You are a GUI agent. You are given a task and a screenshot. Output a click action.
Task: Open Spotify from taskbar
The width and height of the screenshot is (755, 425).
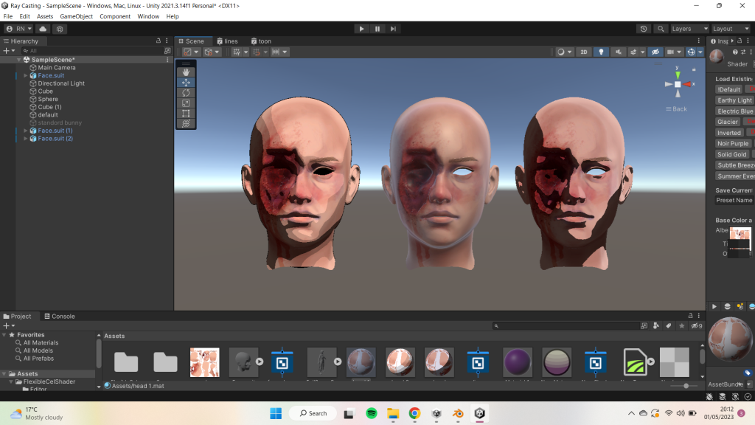coord(372,413)
